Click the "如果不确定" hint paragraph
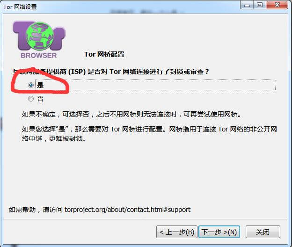Viewport: 292px width, 247px height. (x=131, y=114)
